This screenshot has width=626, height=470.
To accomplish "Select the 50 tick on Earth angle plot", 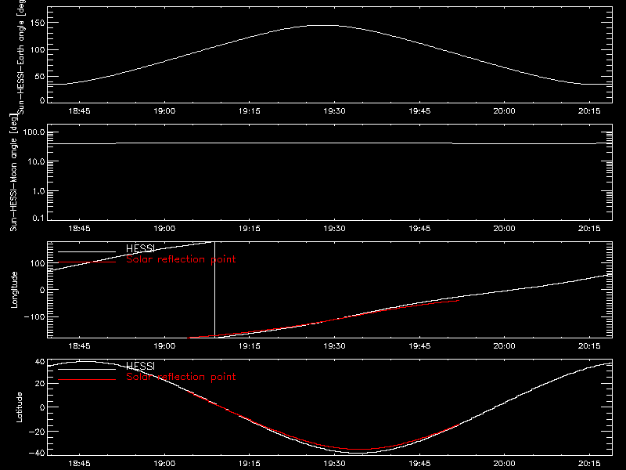I will (x=40, y=76).
